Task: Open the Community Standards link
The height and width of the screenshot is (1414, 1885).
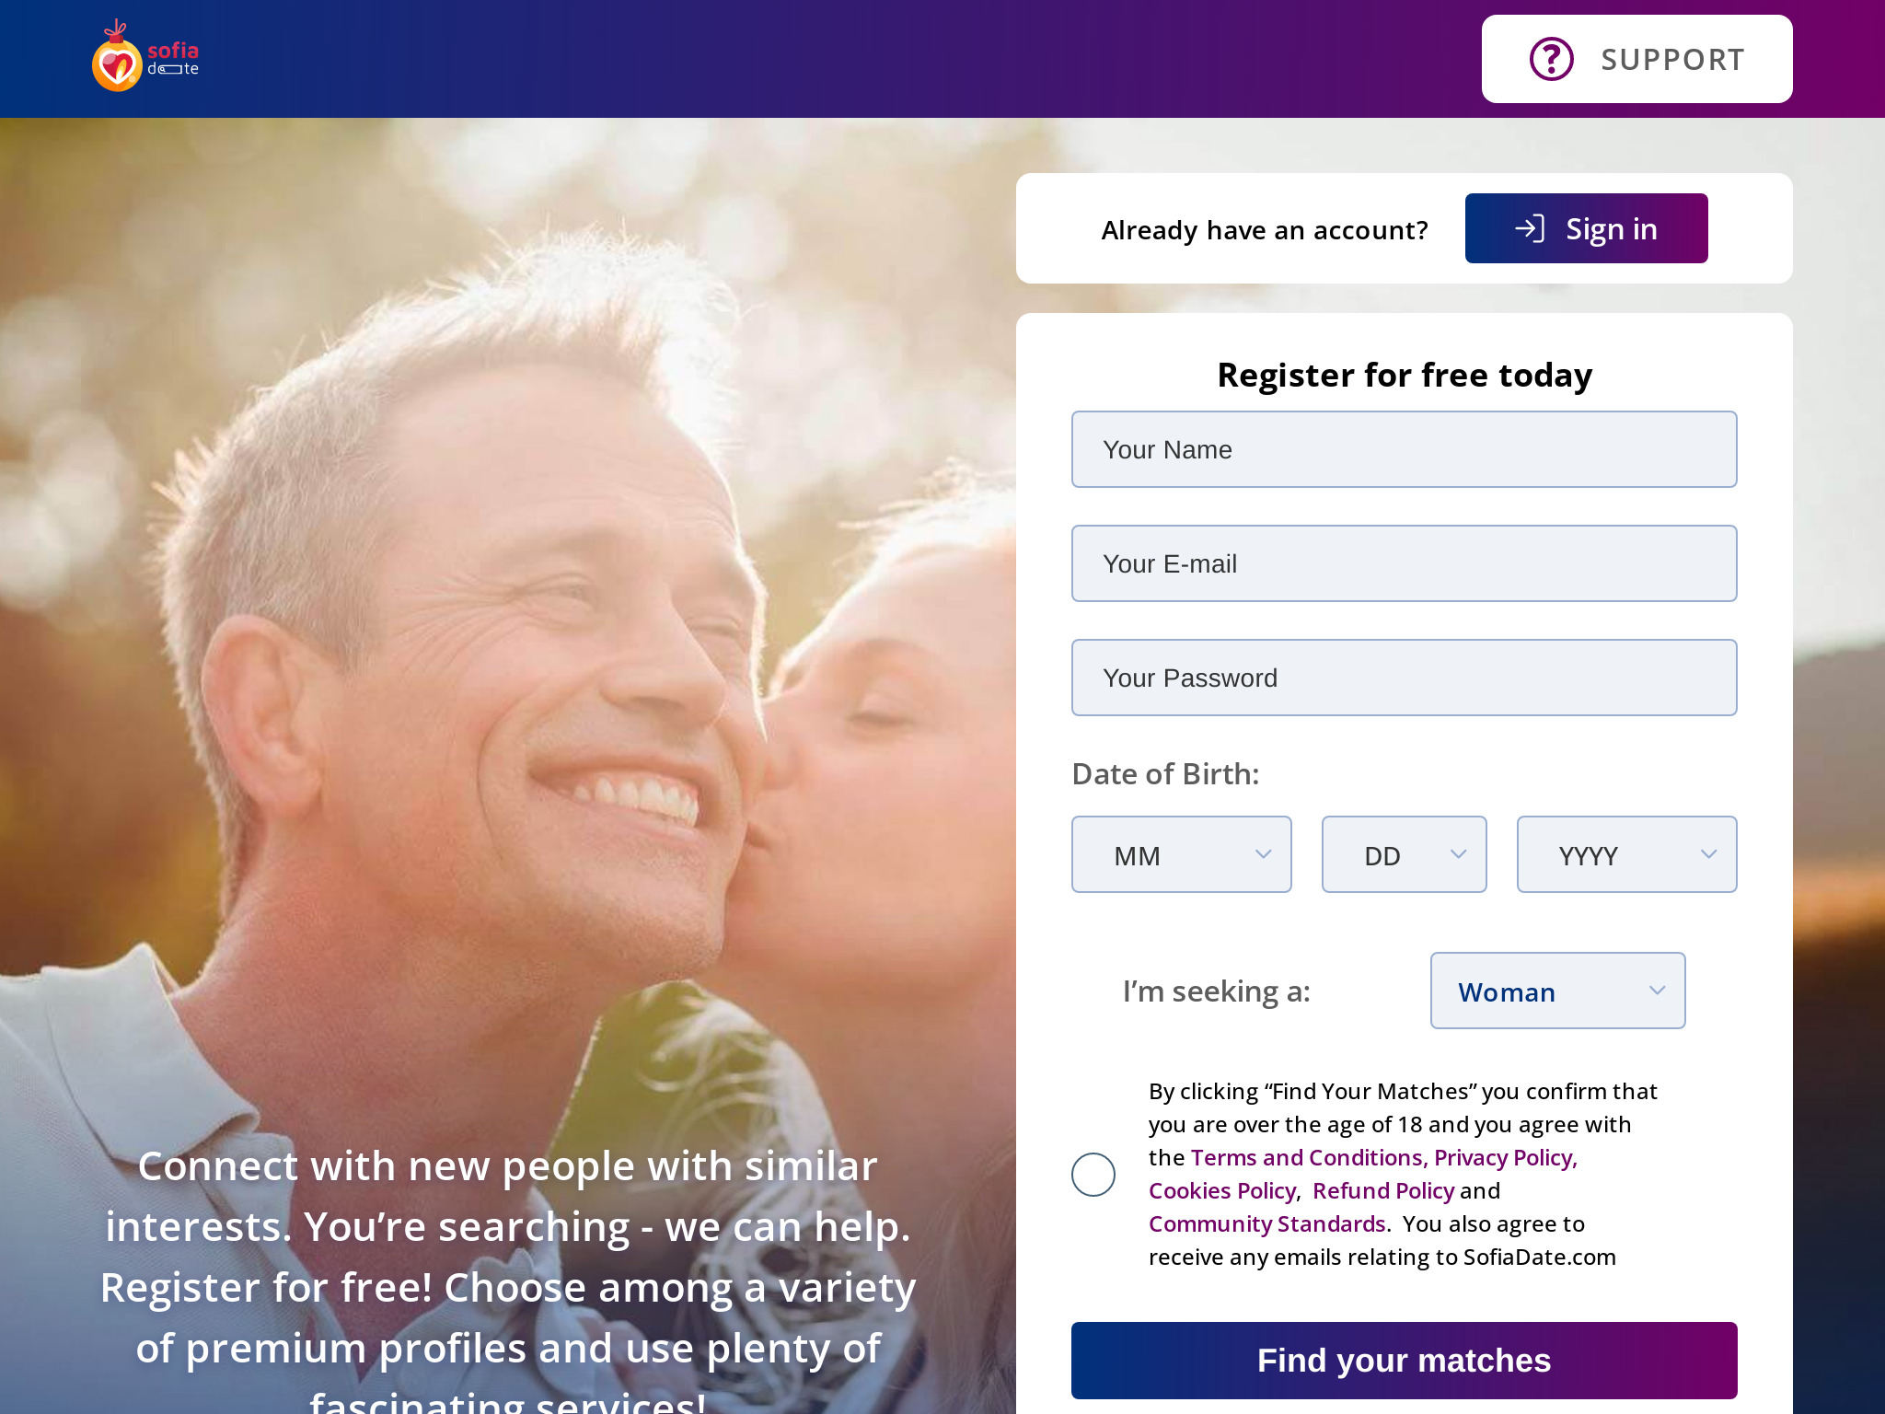Action: (x=1267, y=1224)
